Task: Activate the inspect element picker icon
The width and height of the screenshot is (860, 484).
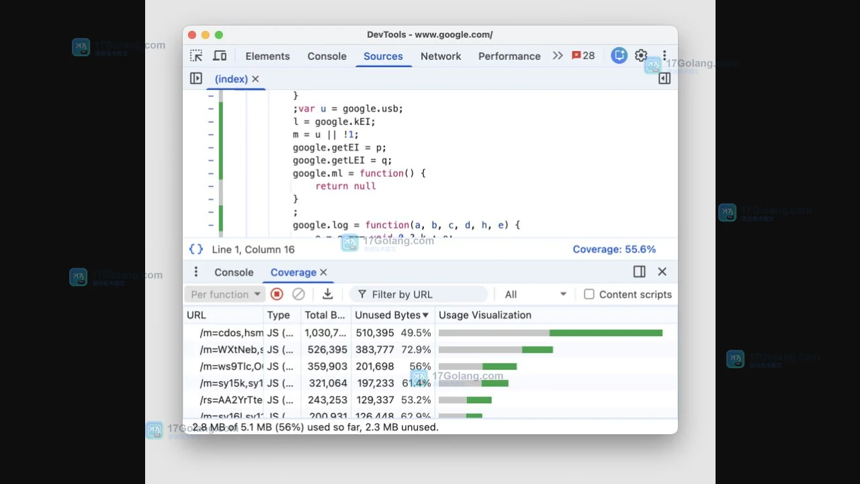Action: tap(196, 56)
